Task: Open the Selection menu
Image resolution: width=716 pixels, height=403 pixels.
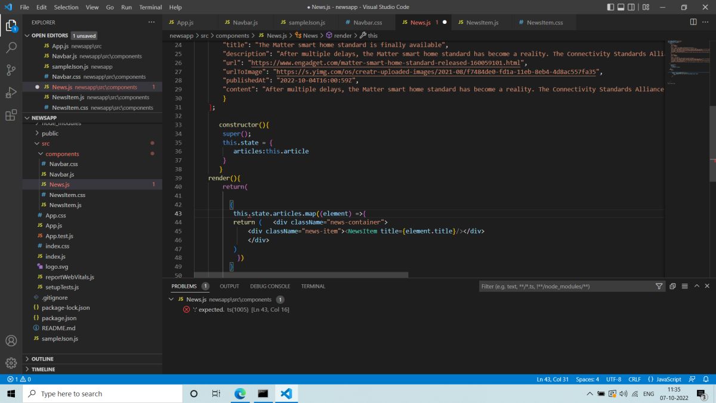Action: (x=66, y=7)
